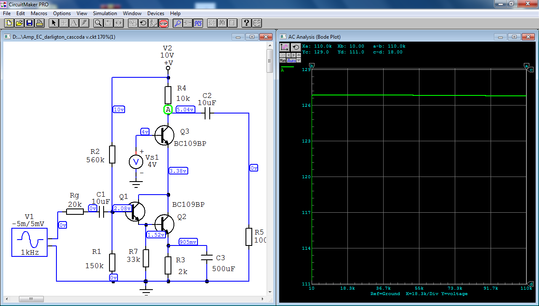Open the Macros menu
Screen dimensions: 539x306
click(39, 13)
